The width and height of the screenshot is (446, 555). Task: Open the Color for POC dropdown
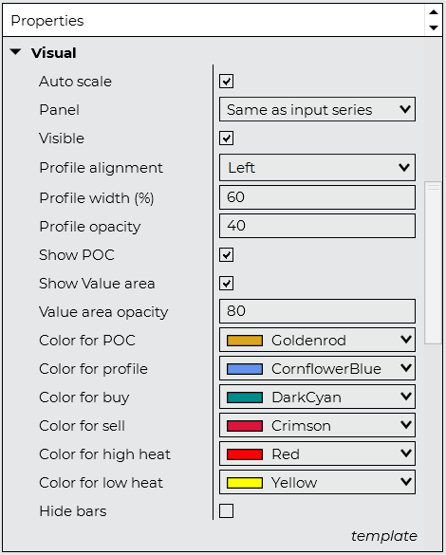[317, 340]
